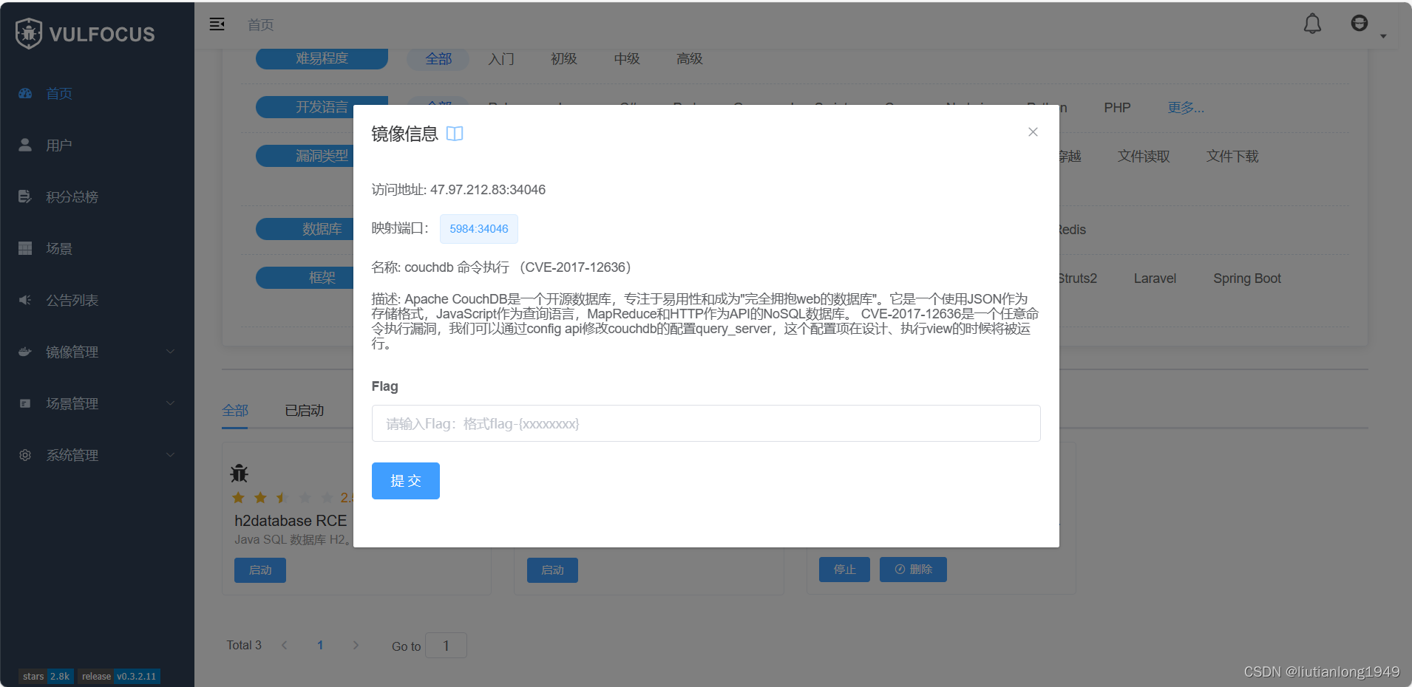Go to previous page arrow
Image resolution: width=1412 pixels, height=687 pixels.
[285, 645]
